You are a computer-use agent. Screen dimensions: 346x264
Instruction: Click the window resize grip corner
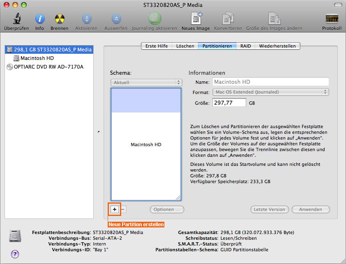point(343,261)
